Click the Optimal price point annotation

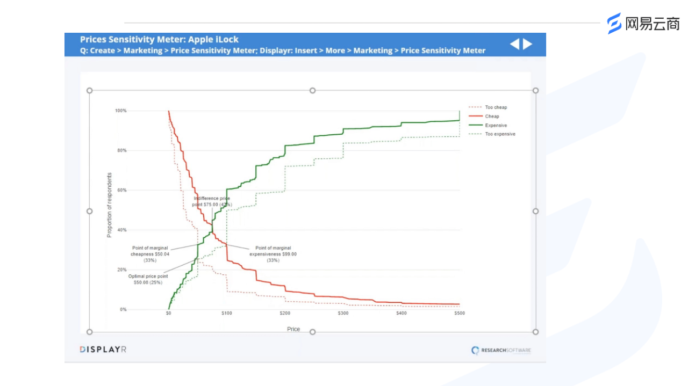148,279
